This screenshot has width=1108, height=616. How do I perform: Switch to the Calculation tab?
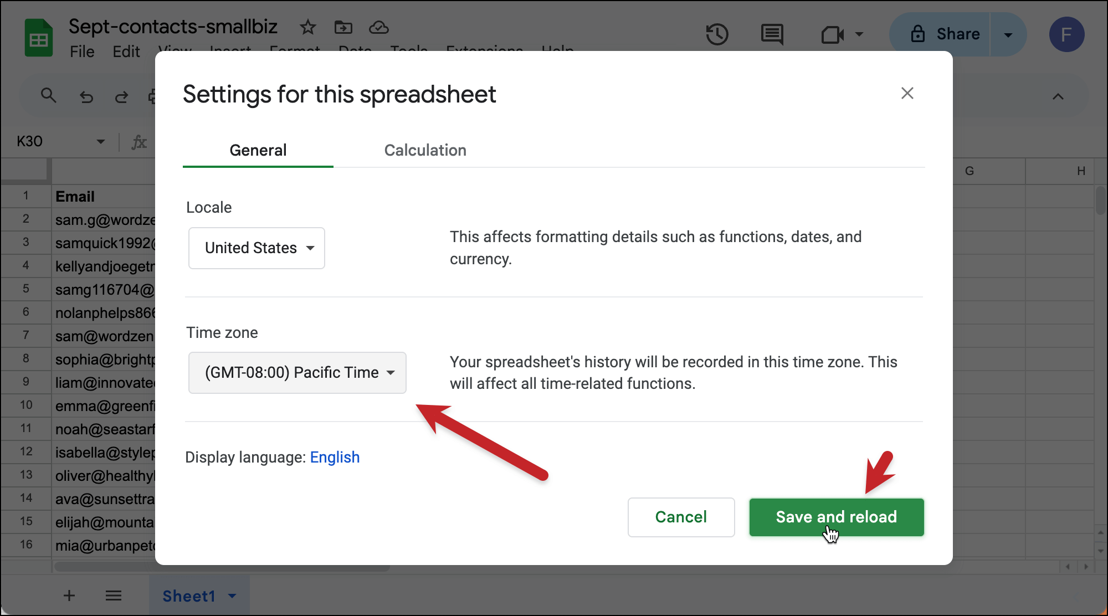(x=425, y=150)
